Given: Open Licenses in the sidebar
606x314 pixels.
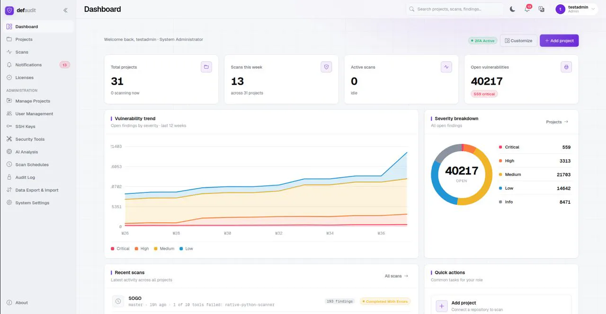Looking at the screenshot, I should pyautogui.click(x=38, y=78).
